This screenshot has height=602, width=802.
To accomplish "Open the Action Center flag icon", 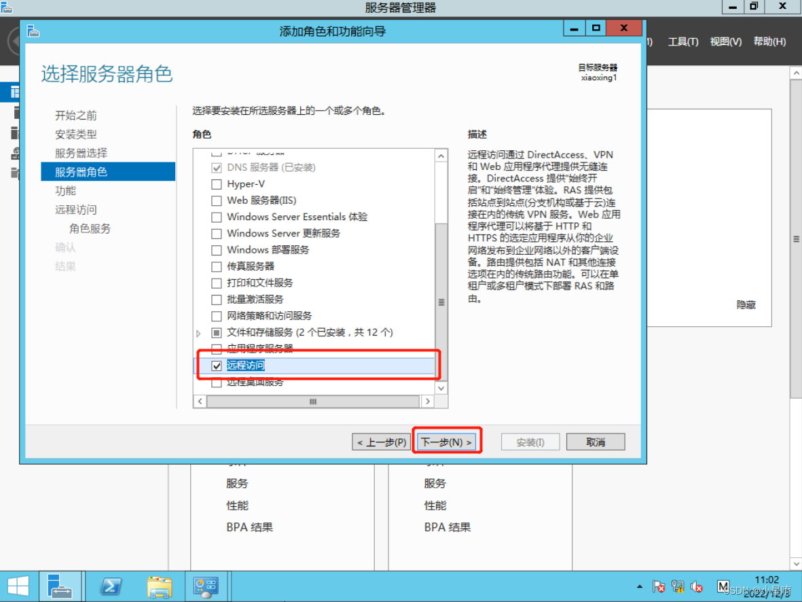I will tap(659, 586).
